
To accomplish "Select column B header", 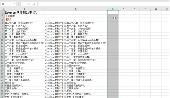I will coord(76,9).
